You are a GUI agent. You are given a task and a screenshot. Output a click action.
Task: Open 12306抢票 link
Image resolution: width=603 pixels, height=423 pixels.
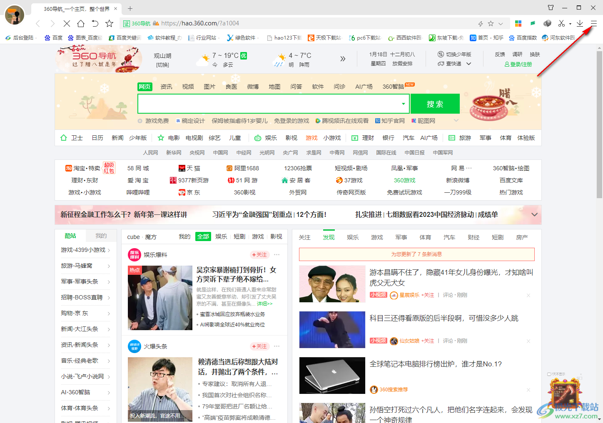click(x=298, y=168)
